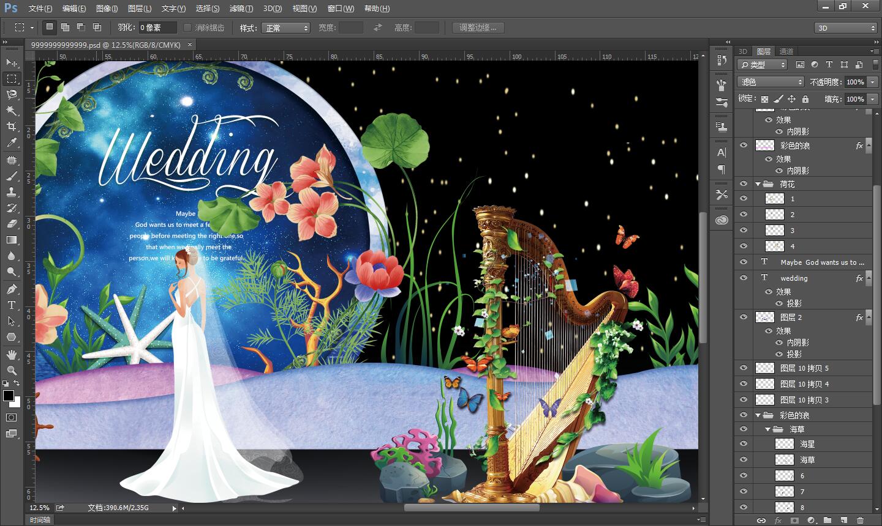The width and height of the screenshot is (882, 526).
Task: Select the Crop tool
Action: pyautogui.click(x=12, y=126)
